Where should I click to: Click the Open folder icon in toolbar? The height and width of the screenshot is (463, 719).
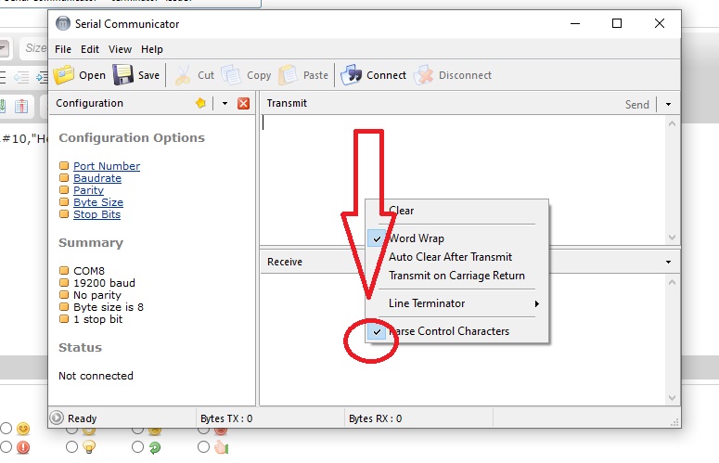coord(63,75)
